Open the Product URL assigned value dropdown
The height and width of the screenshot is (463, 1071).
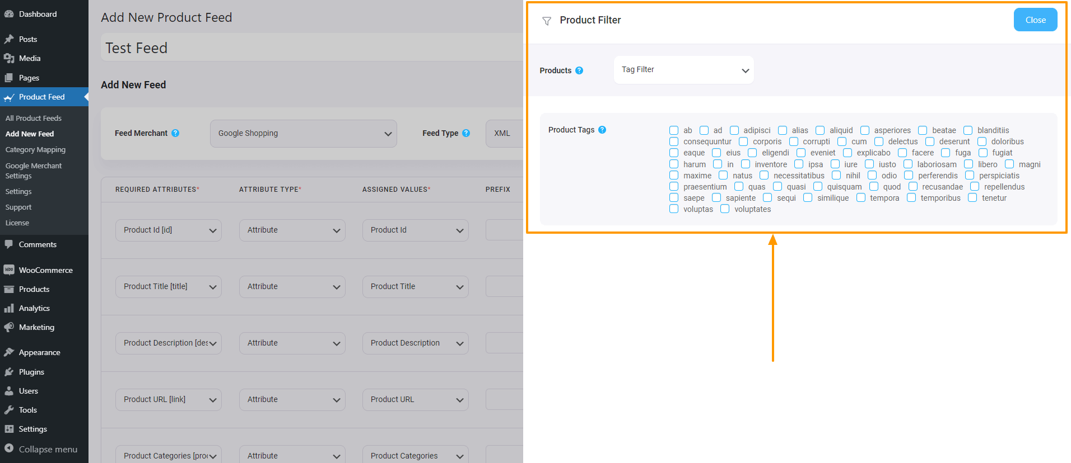415,400
